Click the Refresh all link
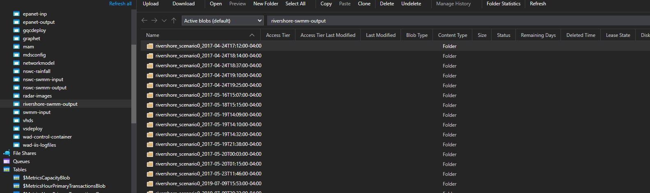The image size is (650, 193). 120,4
